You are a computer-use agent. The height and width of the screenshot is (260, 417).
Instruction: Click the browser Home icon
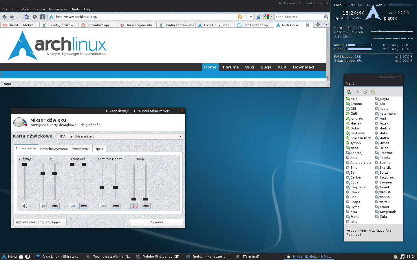pyautogui.click(x=259, y=17)
